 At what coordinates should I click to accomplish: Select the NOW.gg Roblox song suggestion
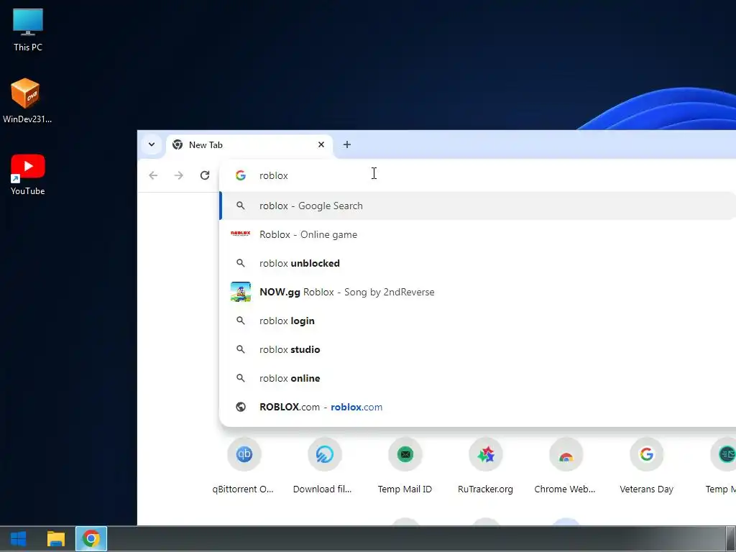click(478, 292)
